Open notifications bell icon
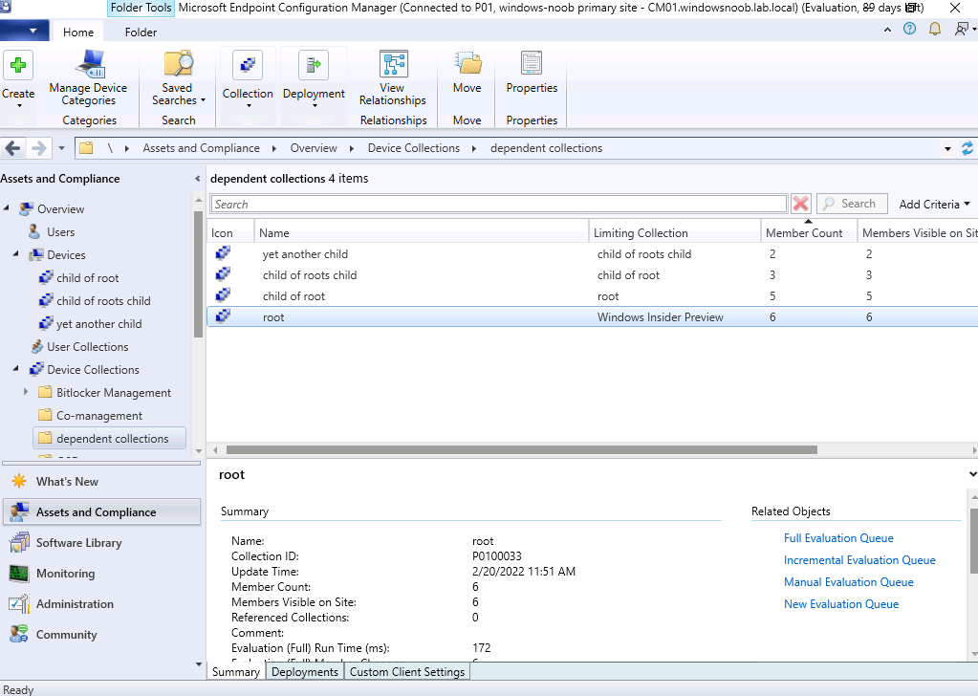The image size is (978, 696). coord(935,29)
